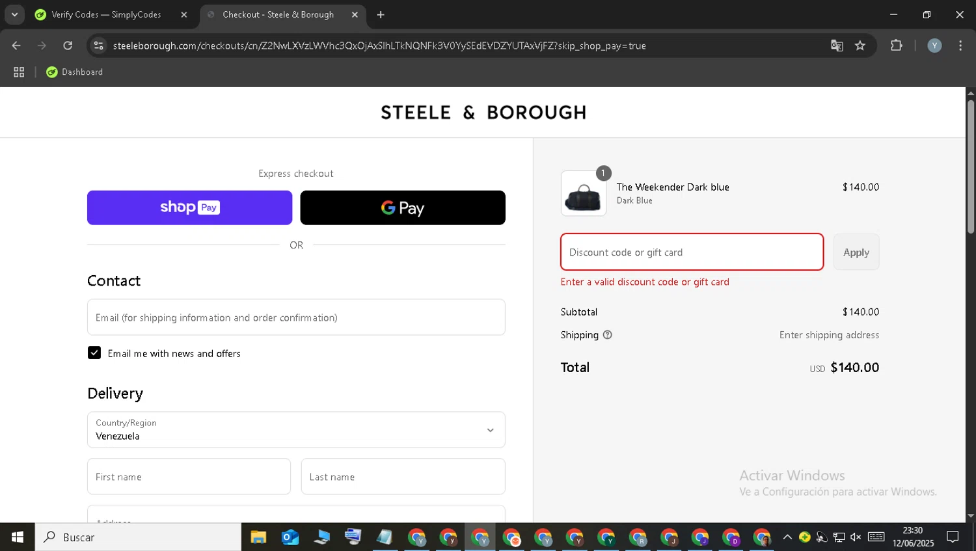The width and height of the screenshot is (976, 551).
Task: Click the browser address bar URL
Action: point(379,46)
